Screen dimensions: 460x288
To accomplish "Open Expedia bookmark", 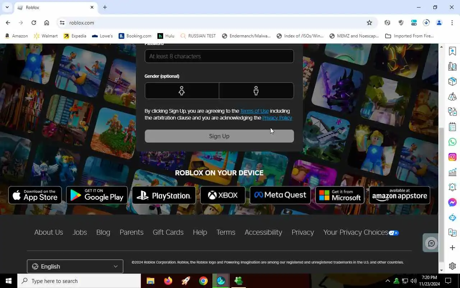I will (x=75, y=36).
